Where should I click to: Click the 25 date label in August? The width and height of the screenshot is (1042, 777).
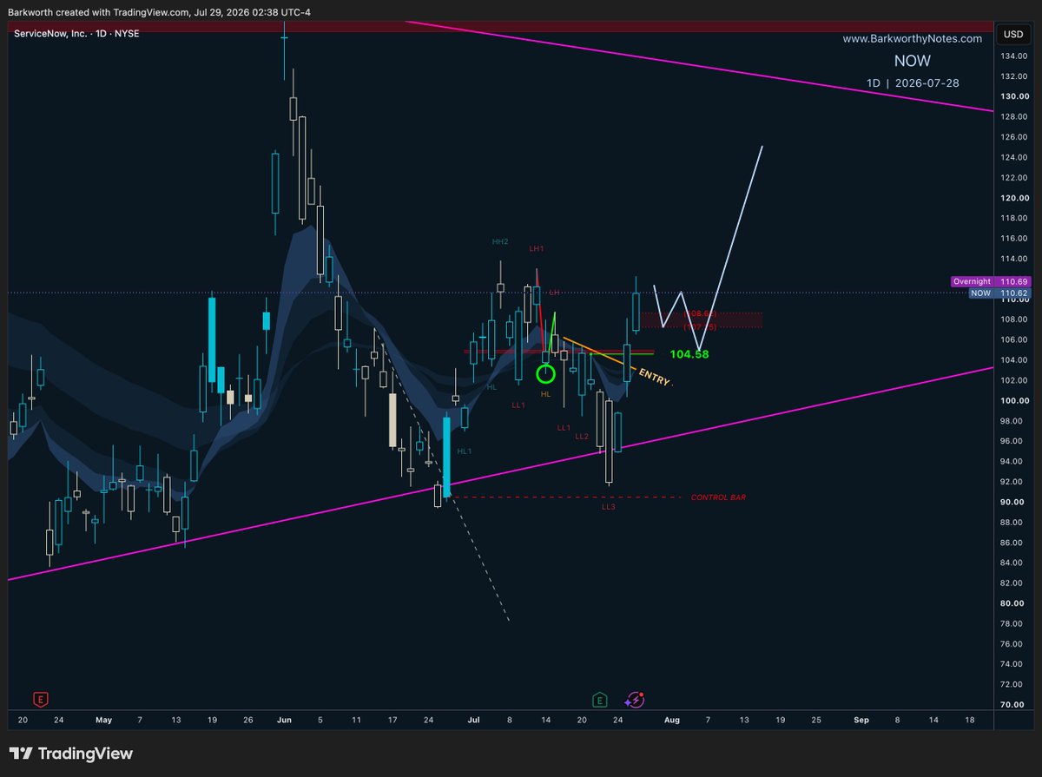point(815,720)
